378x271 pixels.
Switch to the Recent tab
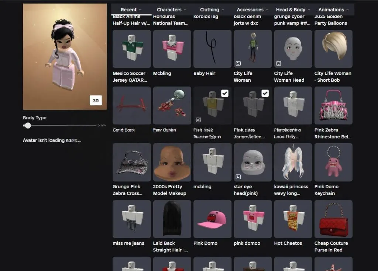(131, 10)
